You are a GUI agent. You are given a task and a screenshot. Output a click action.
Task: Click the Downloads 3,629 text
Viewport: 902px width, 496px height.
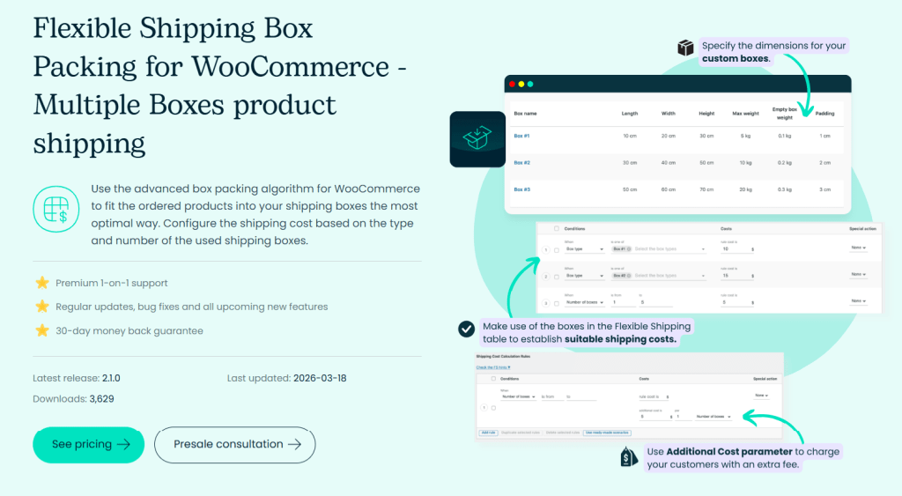pyautogui.click(x=73, y=399)
